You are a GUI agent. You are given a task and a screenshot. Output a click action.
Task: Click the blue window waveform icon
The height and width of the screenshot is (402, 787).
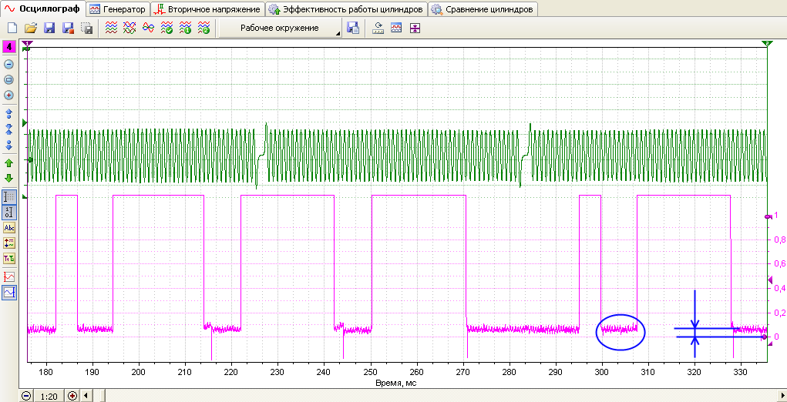tap(396, 28)
